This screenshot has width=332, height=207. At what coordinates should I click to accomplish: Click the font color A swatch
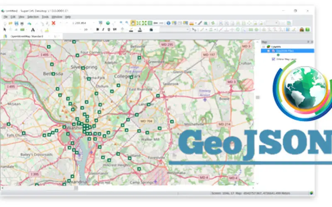[140, 30]
